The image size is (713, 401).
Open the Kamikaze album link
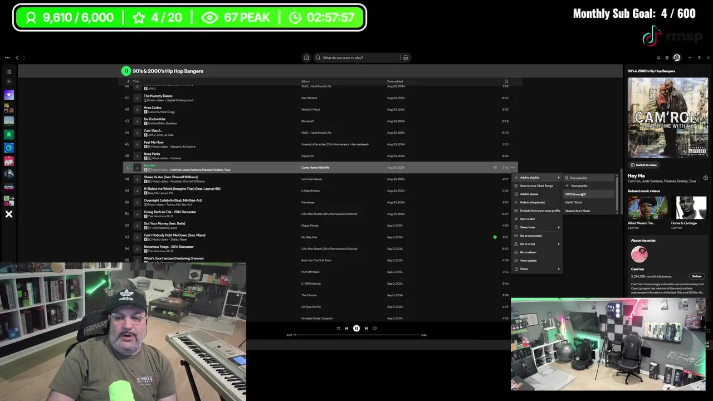pos(308,202)
